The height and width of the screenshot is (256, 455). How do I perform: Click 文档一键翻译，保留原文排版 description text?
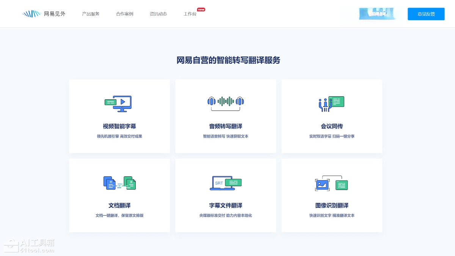click(119, 215)
